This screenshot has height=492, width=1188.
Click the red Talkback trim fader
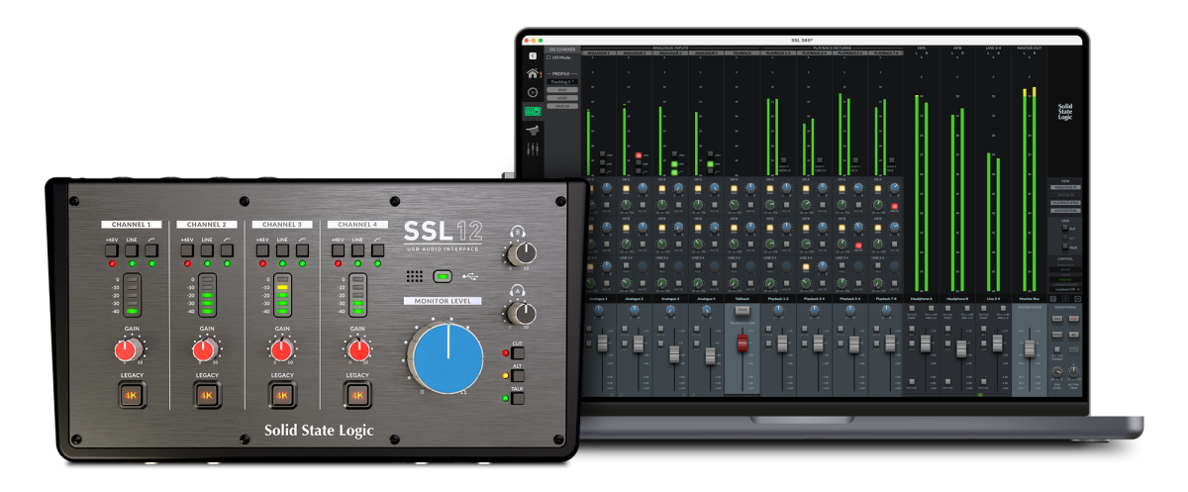742,343
